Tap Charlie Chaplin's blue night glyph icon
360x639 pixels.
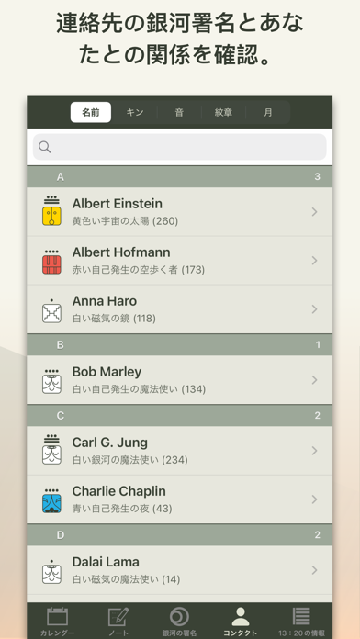51,501
